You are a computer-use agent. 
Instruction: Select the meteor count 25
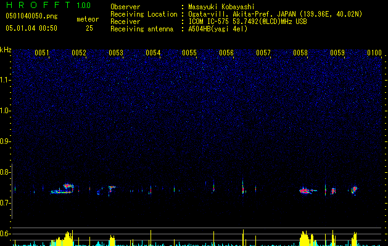coord(89,28)
